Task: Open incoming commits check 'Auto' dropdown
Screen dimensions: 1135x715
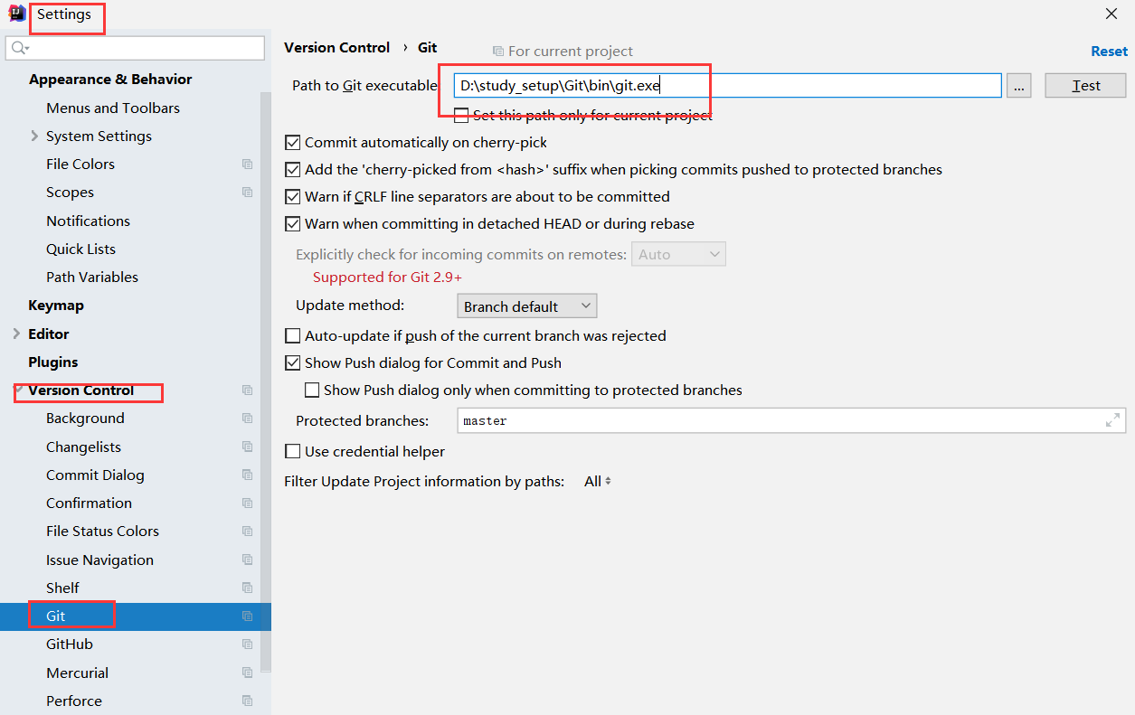Action: point(678,254)
